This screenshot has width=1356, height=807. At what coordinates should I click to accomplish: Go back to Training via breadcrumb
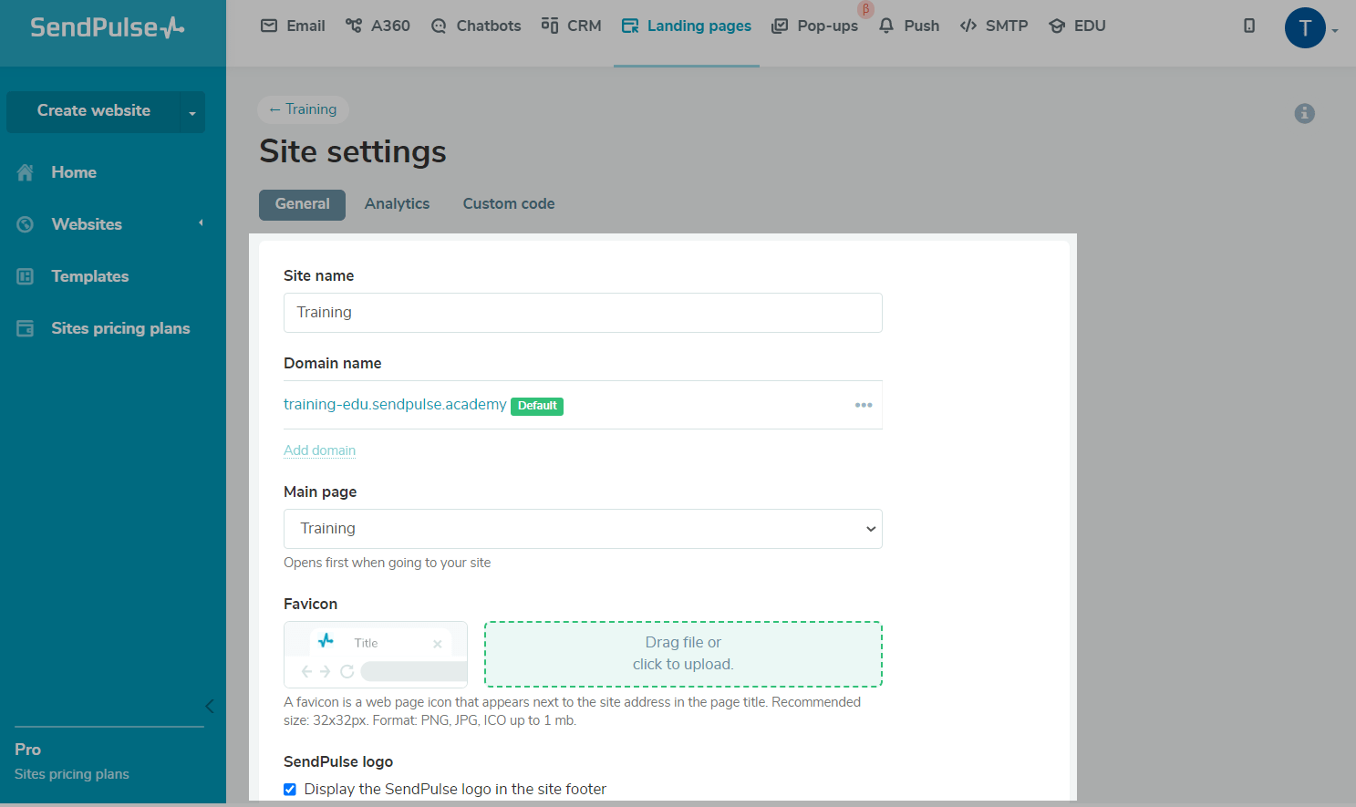pyautogui.click(x=303, y=109)
